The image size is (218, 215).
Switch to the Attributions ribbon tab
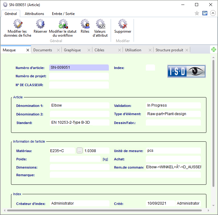pos(34,14)
